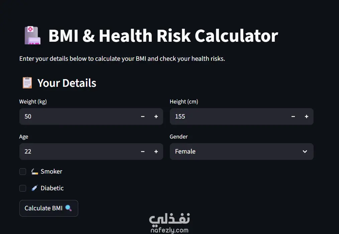Increase weight with the plus button
The image size is (339, 234).
tap(156, 116)
